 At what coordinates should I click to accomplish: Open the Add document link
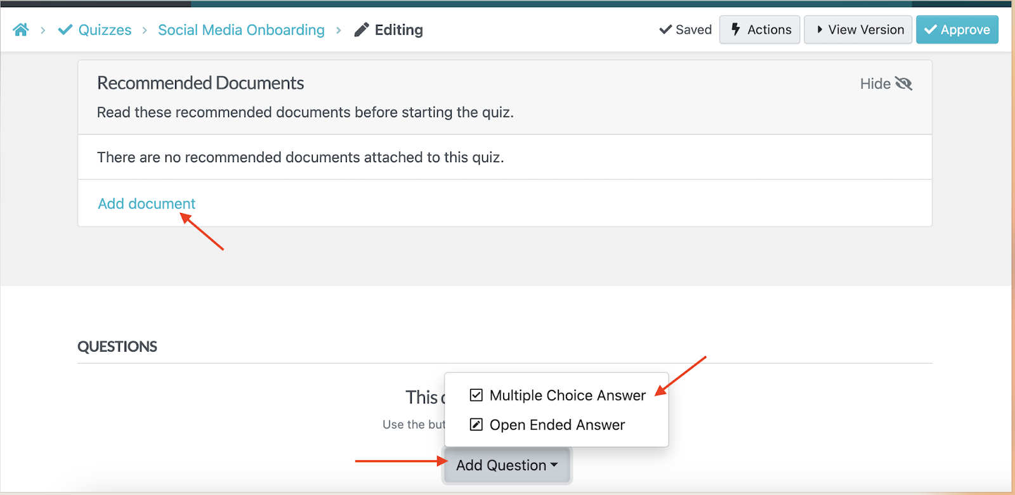(146, 203)
